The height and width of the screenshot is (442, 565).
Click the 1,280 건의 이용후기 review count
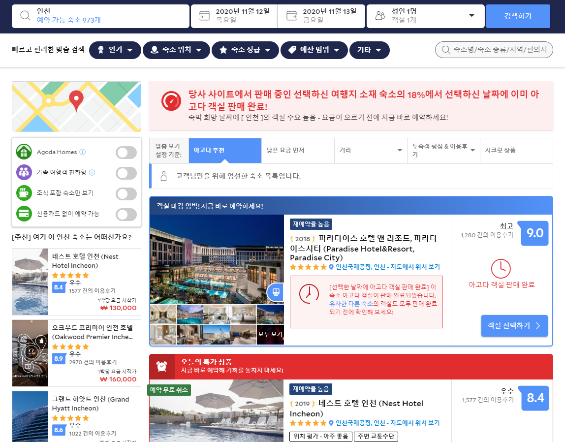coord(487,235)
